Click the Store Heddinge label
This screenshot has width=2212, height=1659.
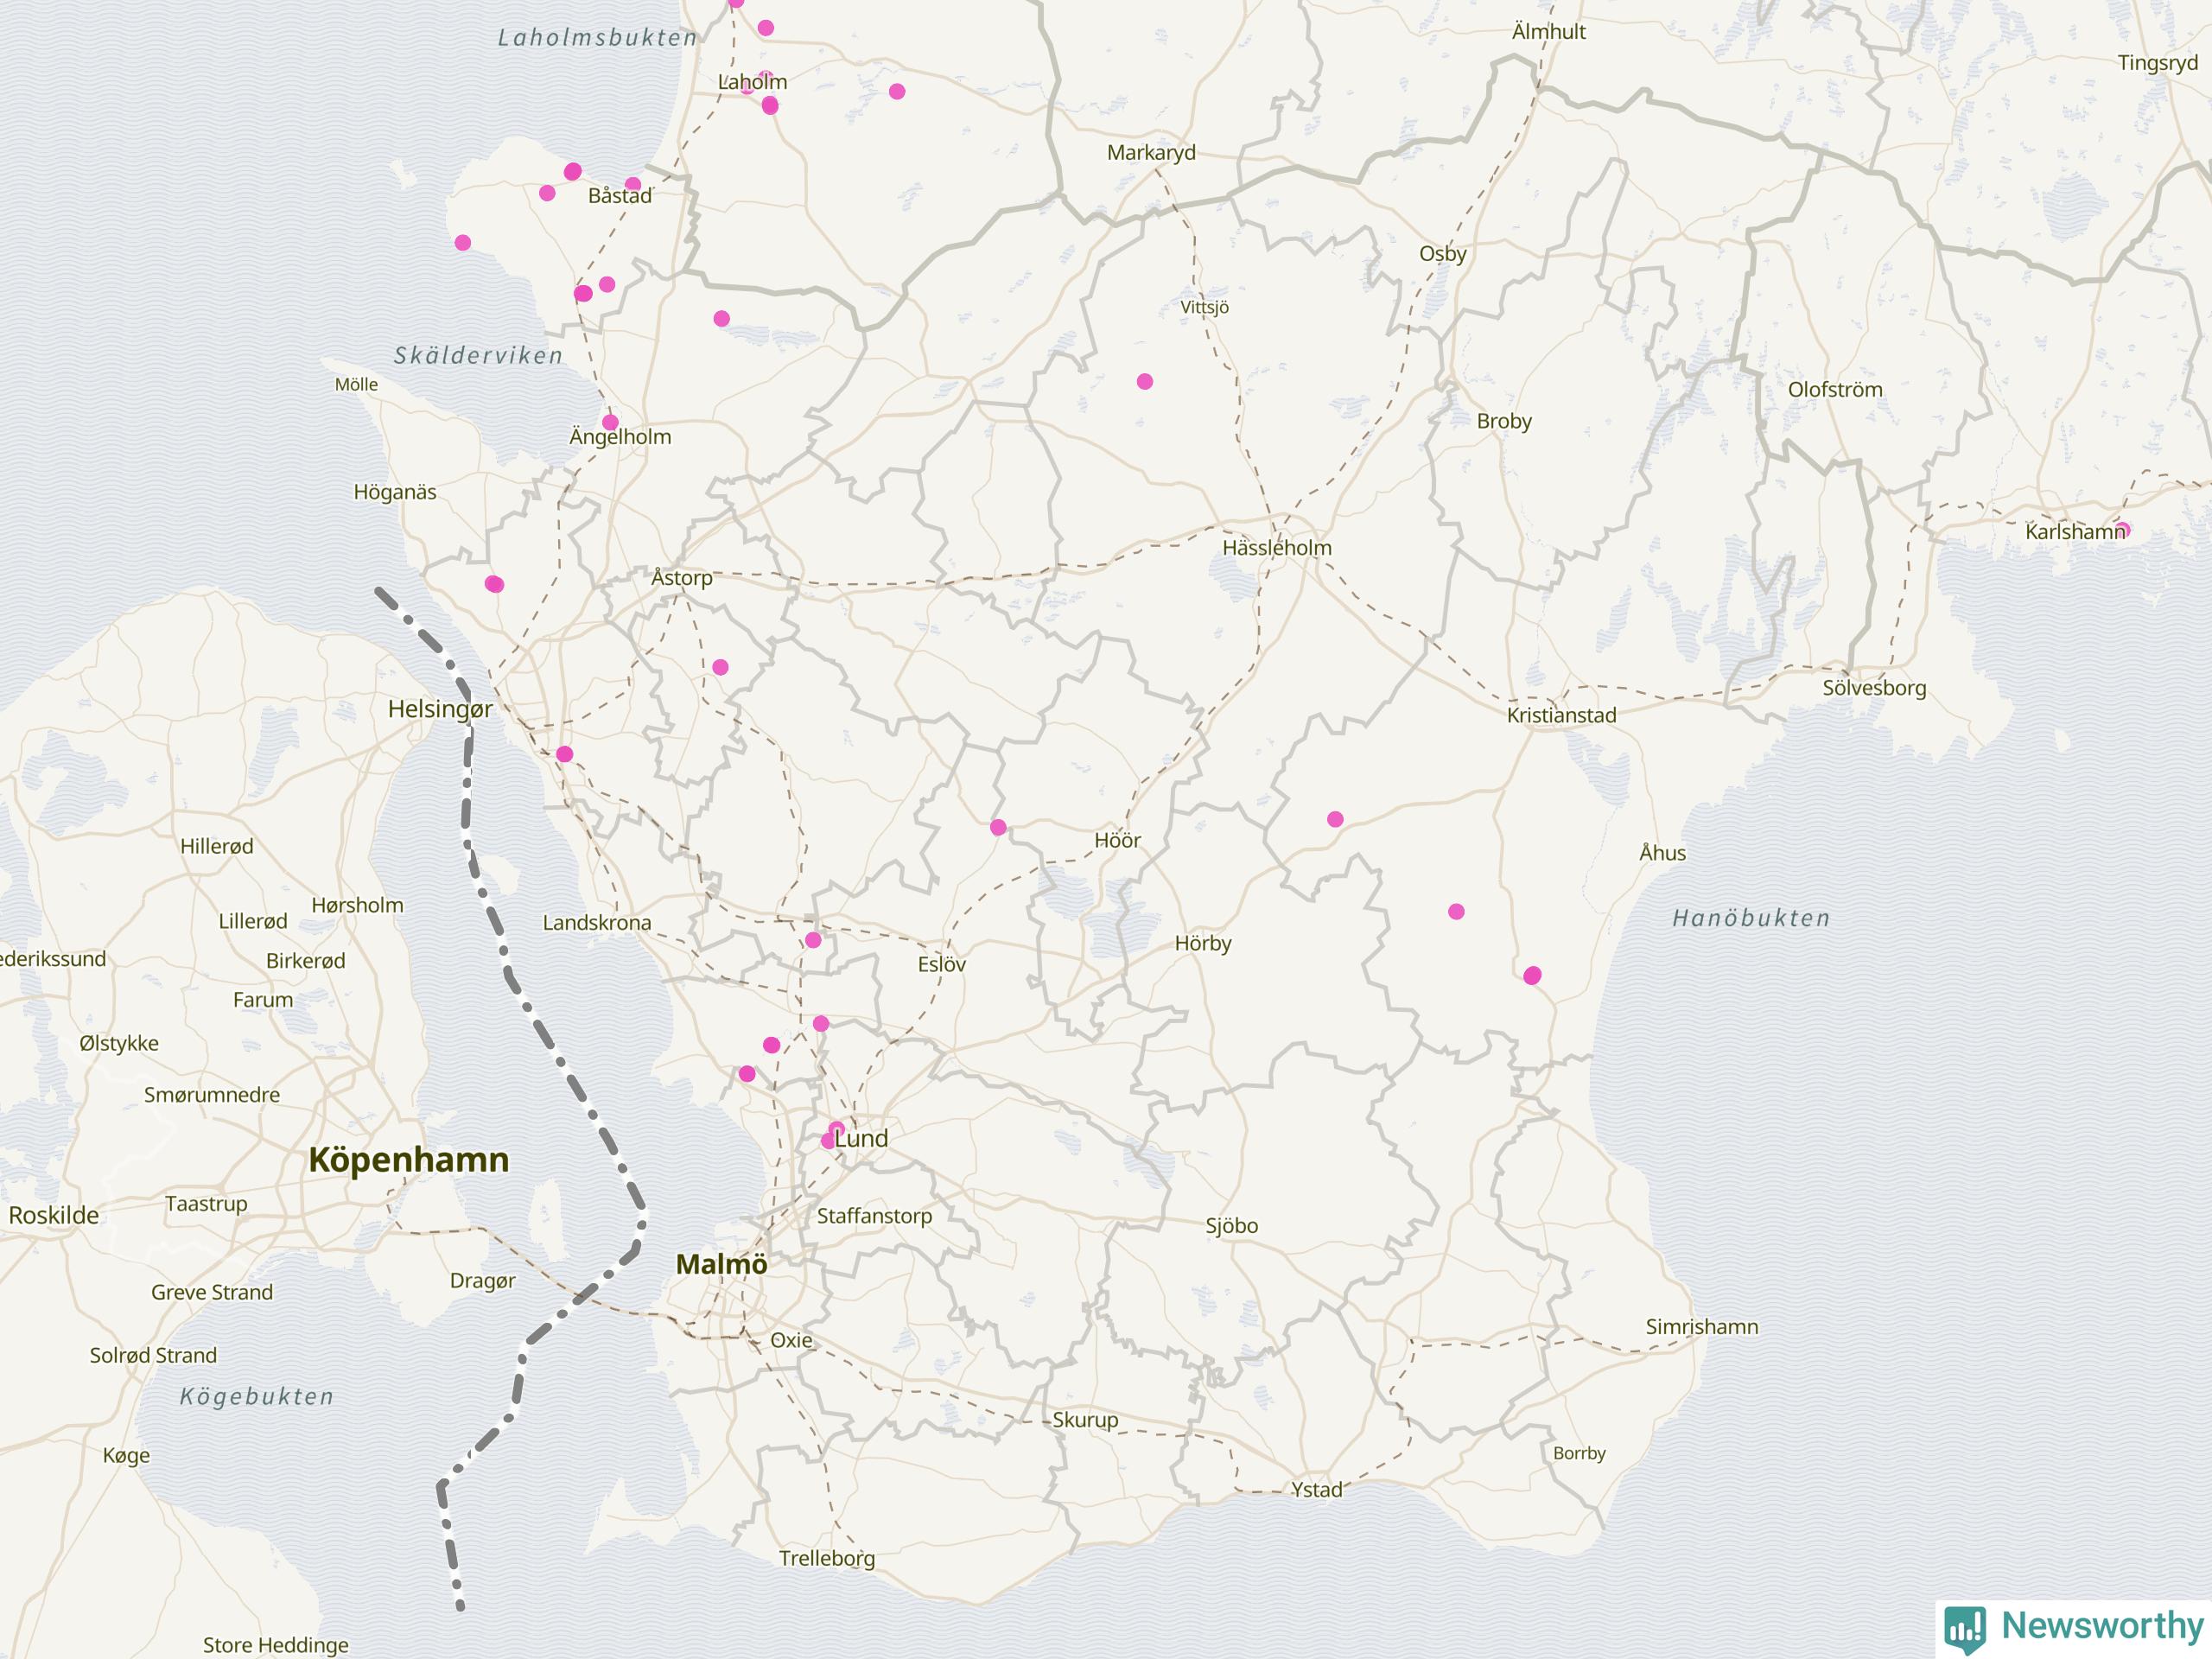pos(275,1644)
